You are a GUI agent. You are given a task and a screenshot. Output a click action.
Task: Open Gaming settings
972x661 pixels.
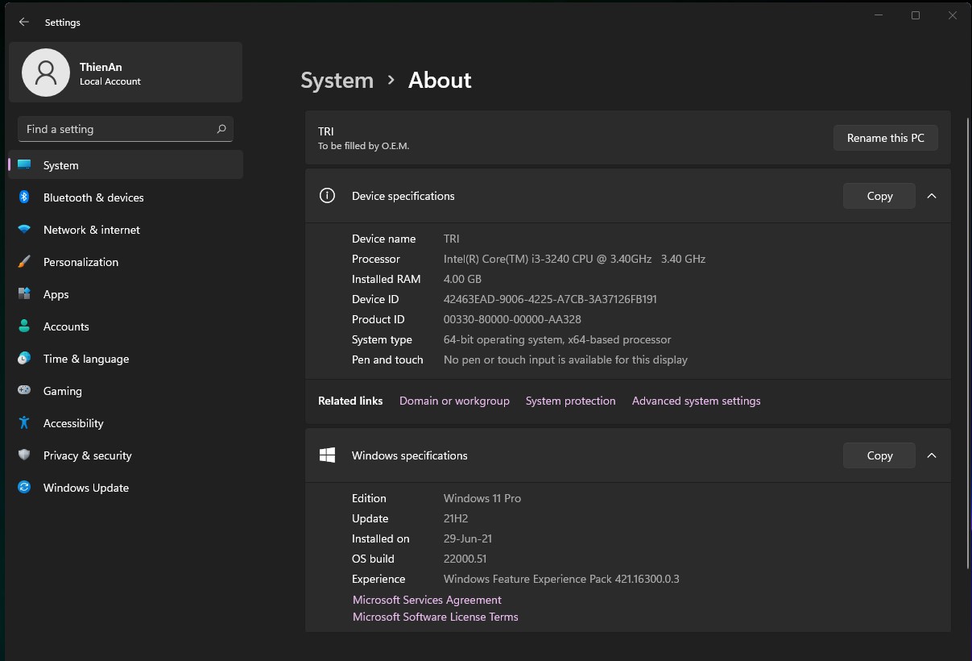point(126,391)
